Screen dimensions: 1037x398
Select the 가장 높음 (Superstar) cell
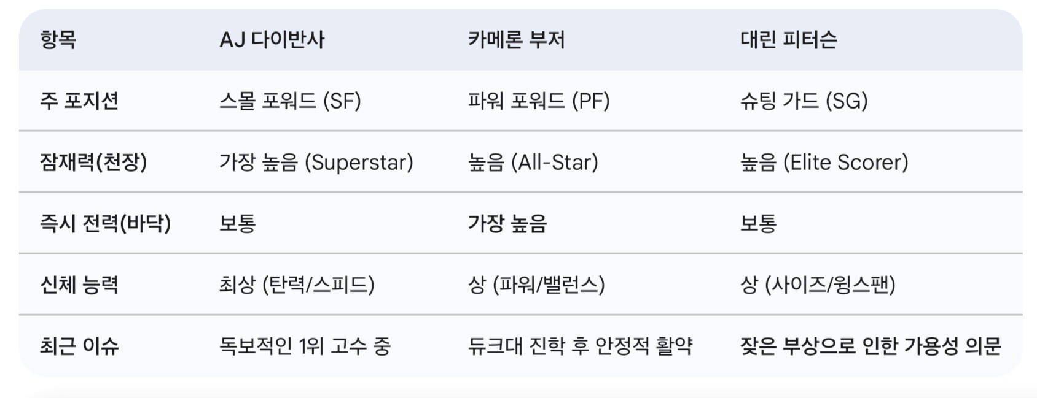tap(316, 162)
